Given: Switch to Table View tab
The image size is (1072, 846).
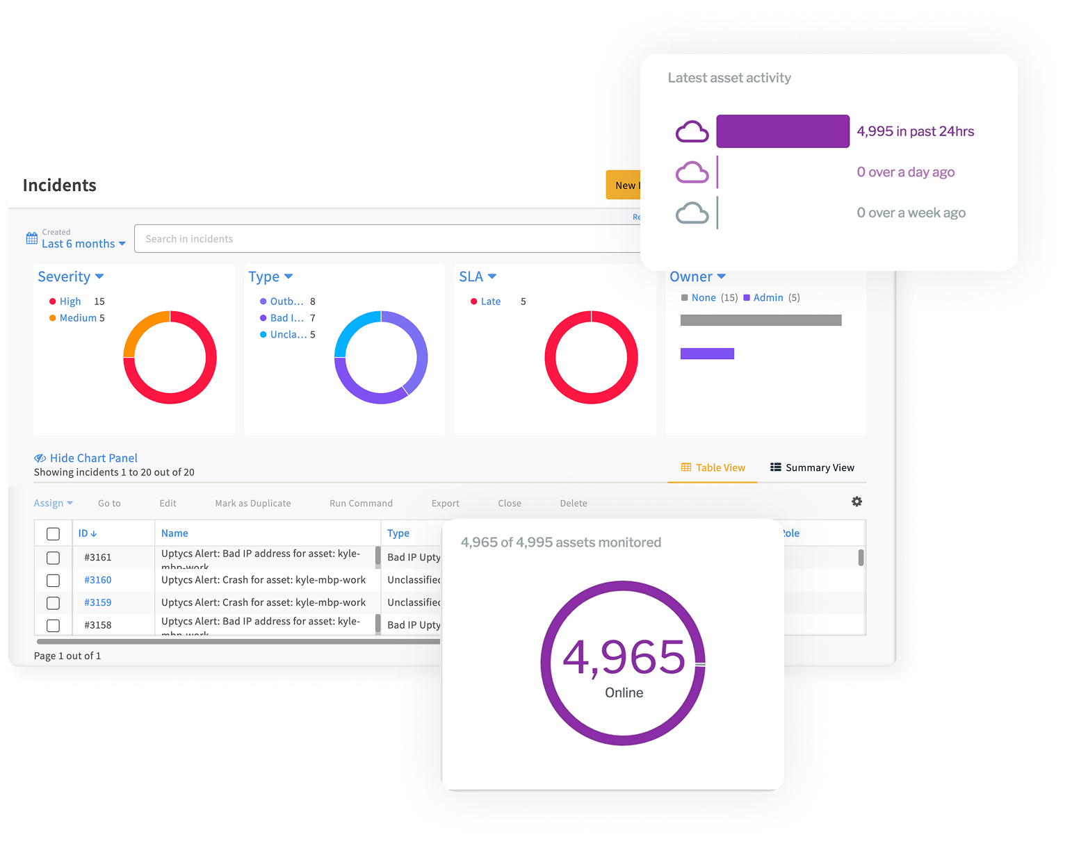Looking at the screenshot, I should (713, 467).
